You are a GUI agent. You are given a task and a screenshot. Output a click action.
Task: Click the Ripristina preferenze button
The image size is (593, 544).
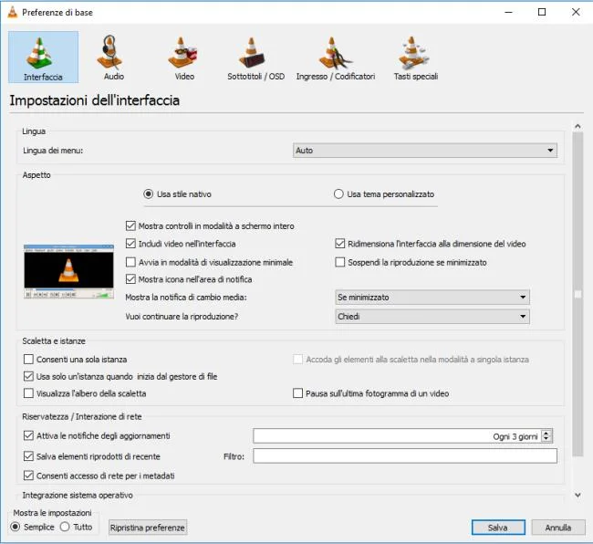click(148, 528)
